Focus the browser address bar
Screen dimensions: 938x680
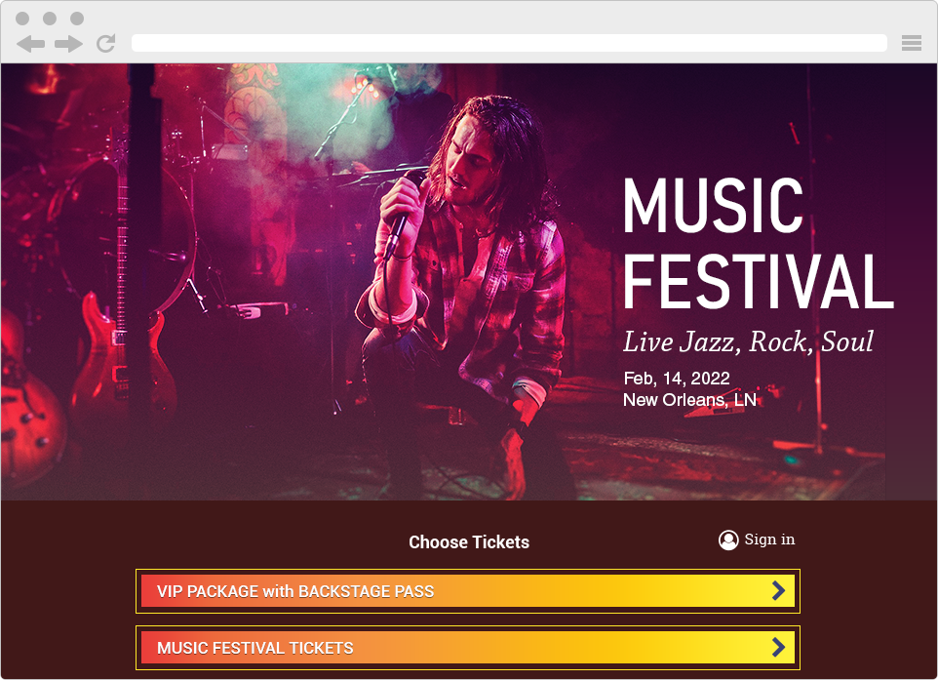point(509,43)
